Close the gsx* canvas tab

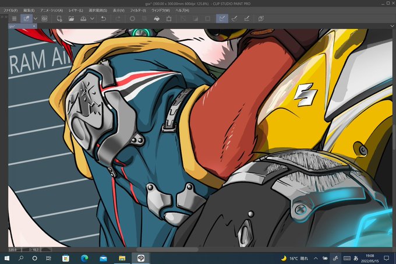[x=34, y=26]
